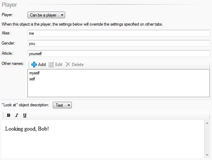Click the arrow on the Player combo box
212x160 pixels.
click(62, 15)
